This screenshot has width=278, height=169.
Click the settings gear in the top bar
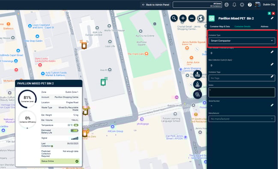242,5
